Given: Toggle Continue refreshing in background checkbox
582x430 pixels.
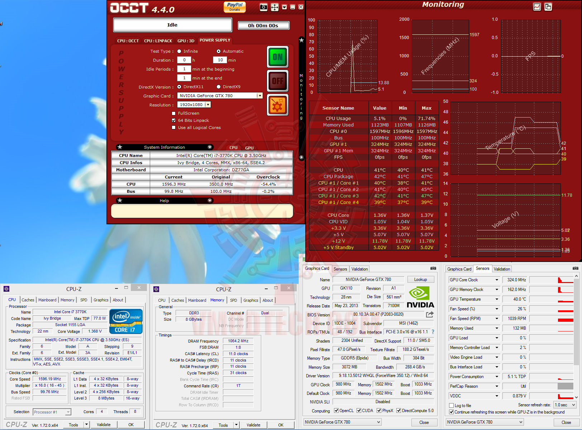Looking at the screenshot, I should pyautogui.click(x=452, y=412).
